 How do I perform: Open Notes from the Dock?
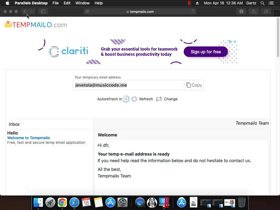[98, 203]
